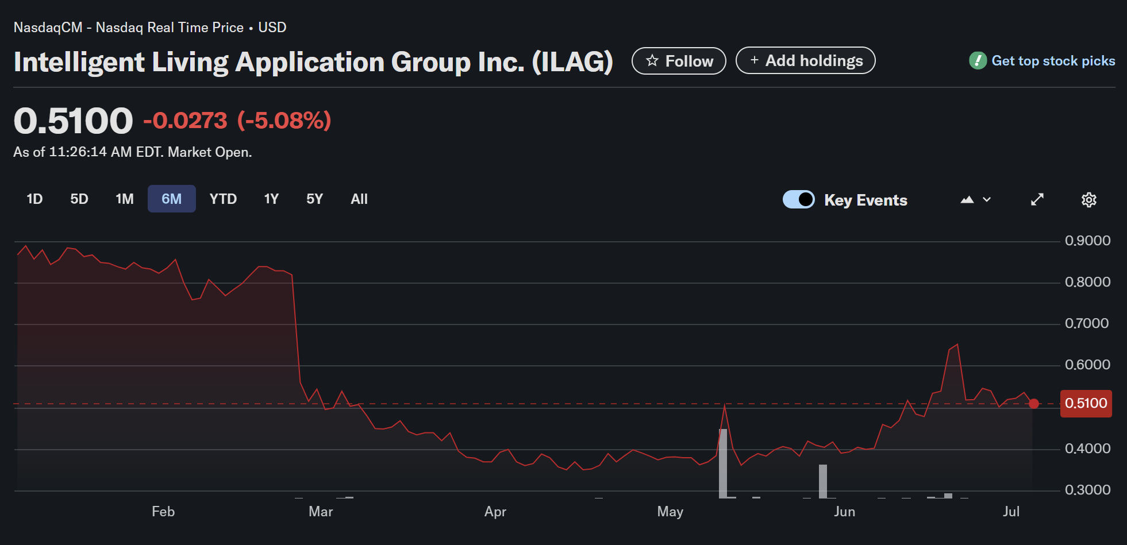Image resolution: width=1127 pixels, height=545 pixels.
Task: Click the Jul label on time axis
Action: [x=1011, y=511]
